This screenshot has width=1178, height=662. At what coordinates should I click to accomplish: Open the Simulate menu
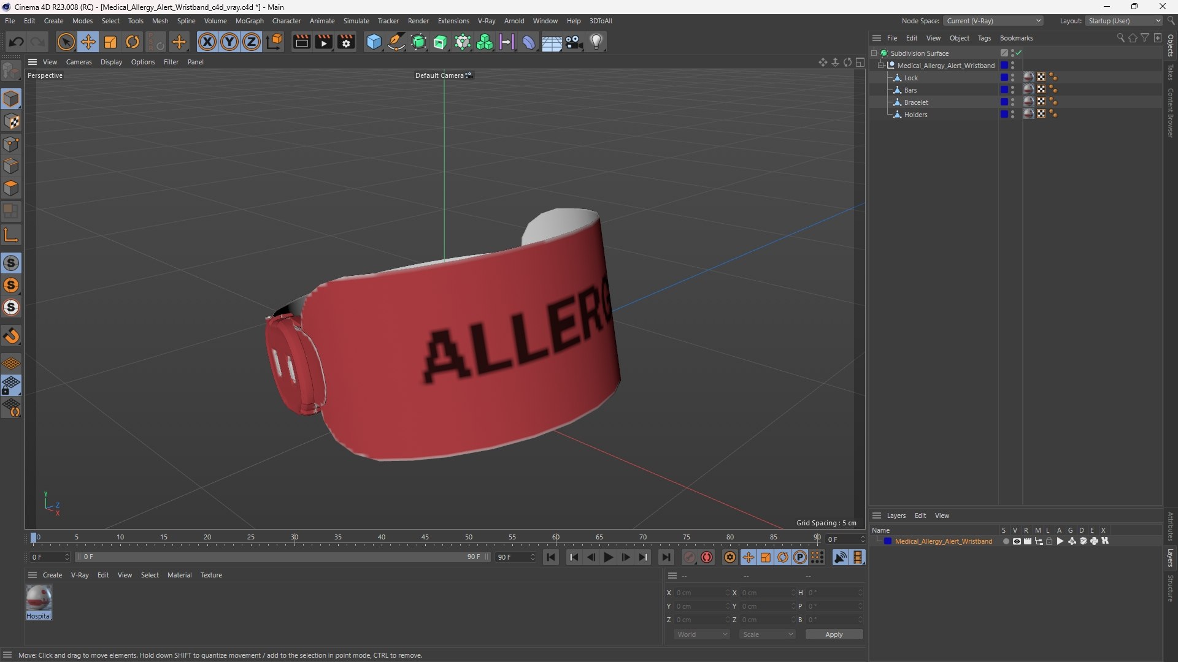pos(356,21)
